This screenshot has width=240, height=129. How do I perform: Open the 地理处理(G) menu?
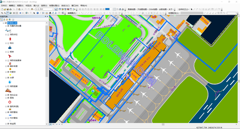[x=54, y=5]
